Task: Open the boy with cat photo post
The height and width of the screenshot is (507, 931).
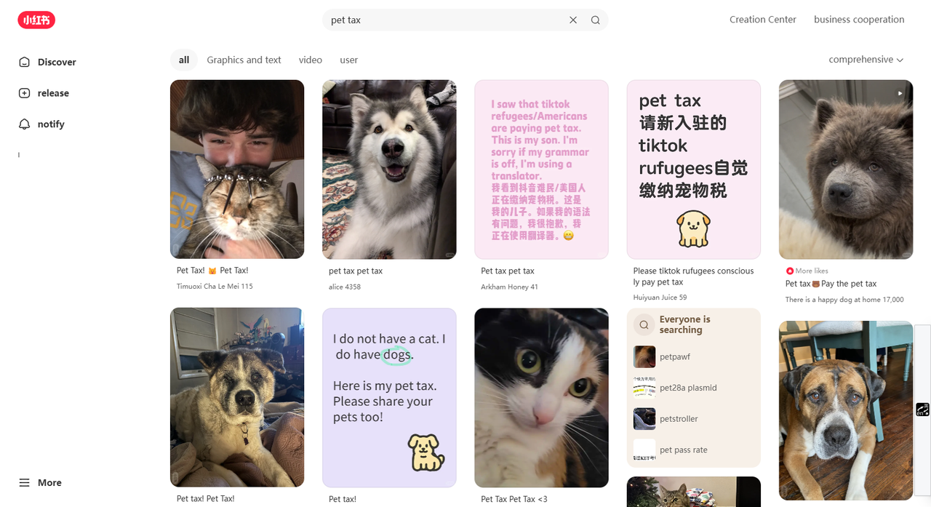Action: click(237, 169)
